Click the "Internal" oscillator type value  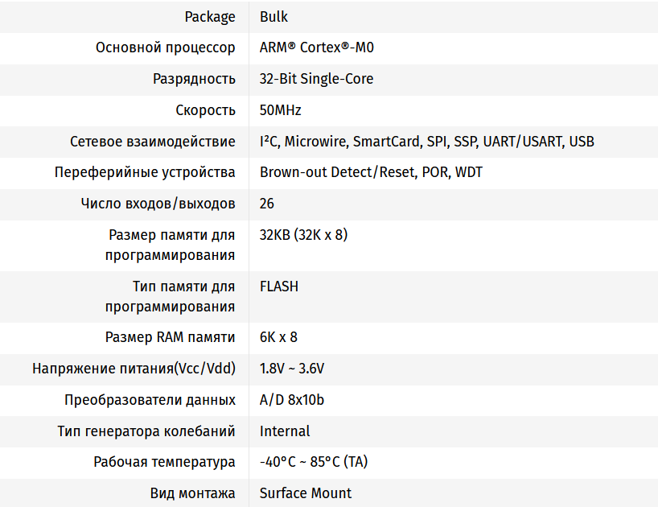point(285,431)
